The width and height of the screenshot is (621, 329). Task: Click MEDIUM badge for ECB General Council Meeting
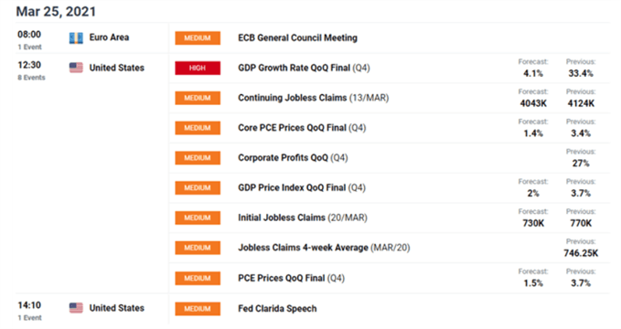(198, 38)
